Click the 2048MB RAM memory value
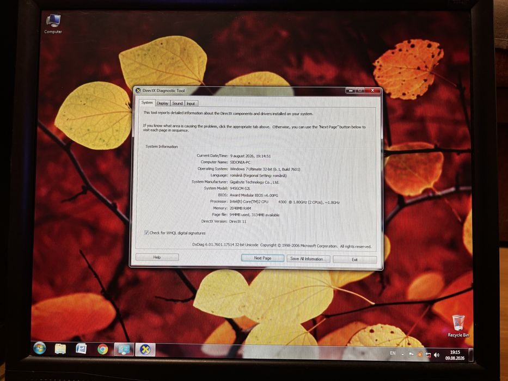Image resolution: width=508 pixels, height=381 pixels. 241,208
